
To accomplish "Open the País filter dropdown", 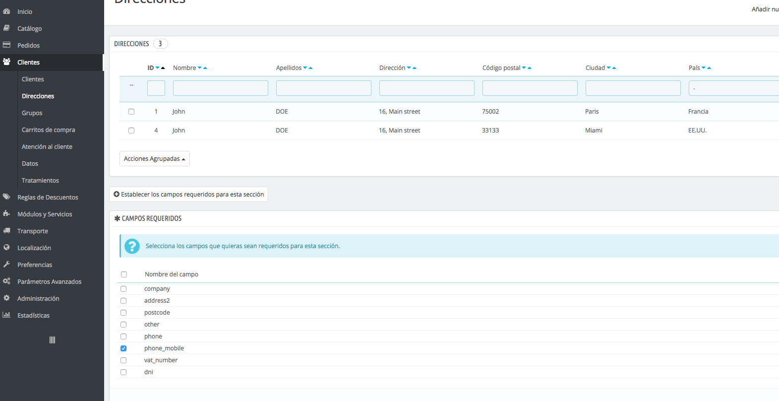I will tap(733, 88).
